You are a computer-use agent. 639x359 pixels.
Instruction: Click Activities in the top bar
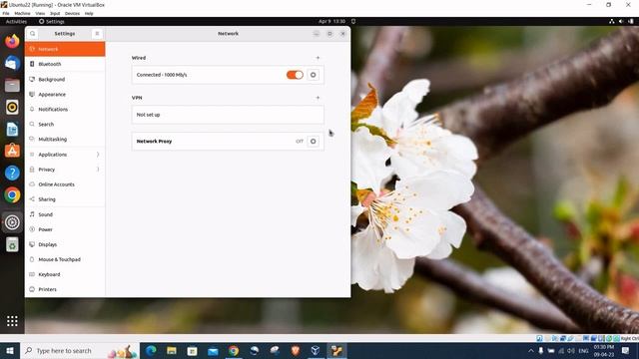(x=16, y=21)
